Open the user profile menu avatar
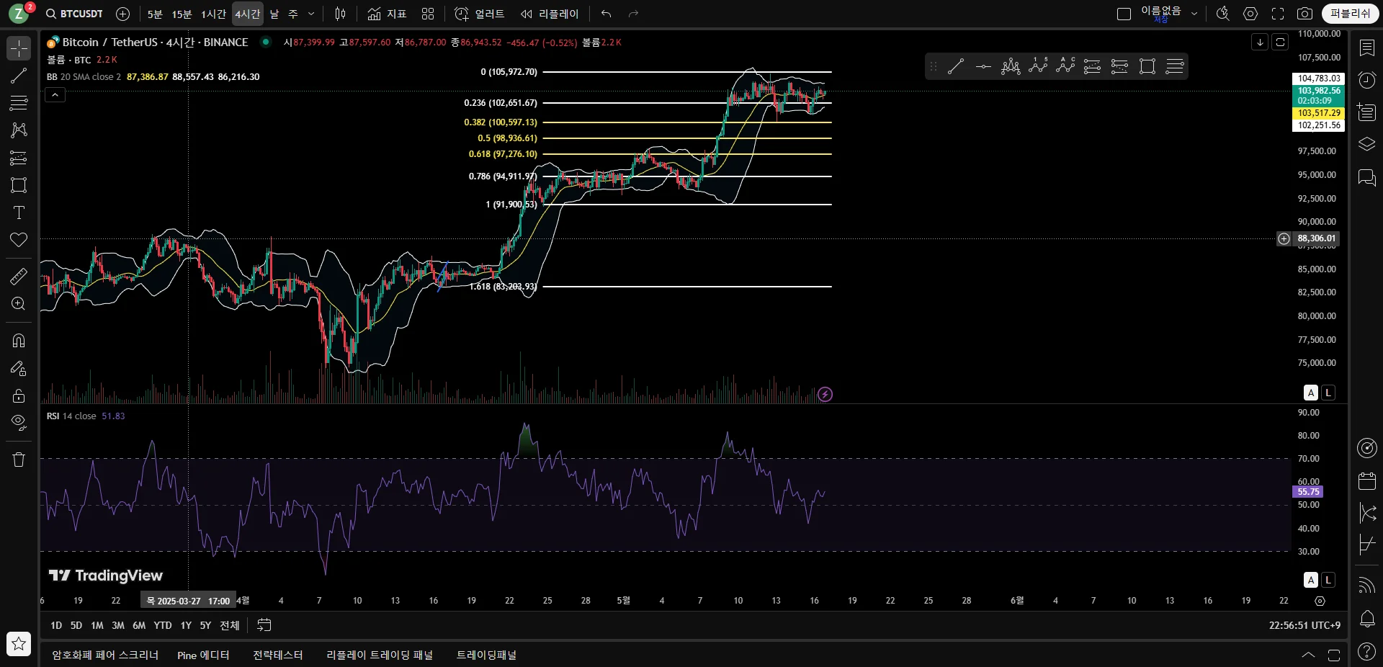 pyautogui.click(x=19, y=14)
